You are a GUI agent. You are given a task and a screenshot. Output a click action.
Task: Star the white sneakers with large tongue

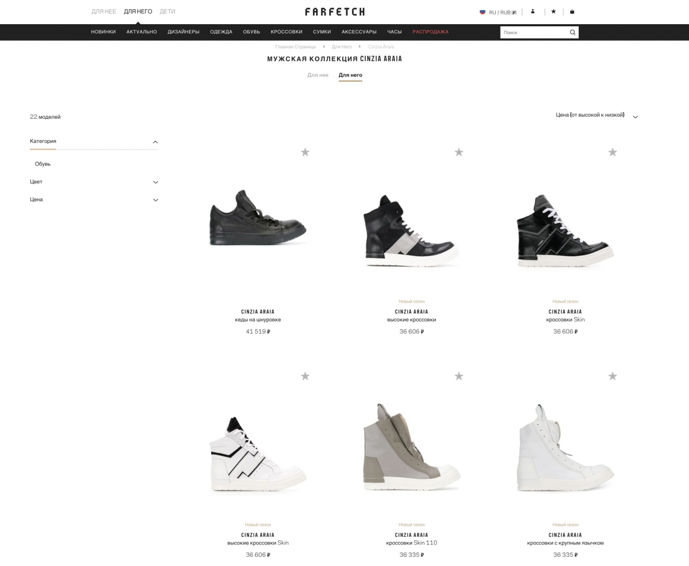click(x=613, y=376)
